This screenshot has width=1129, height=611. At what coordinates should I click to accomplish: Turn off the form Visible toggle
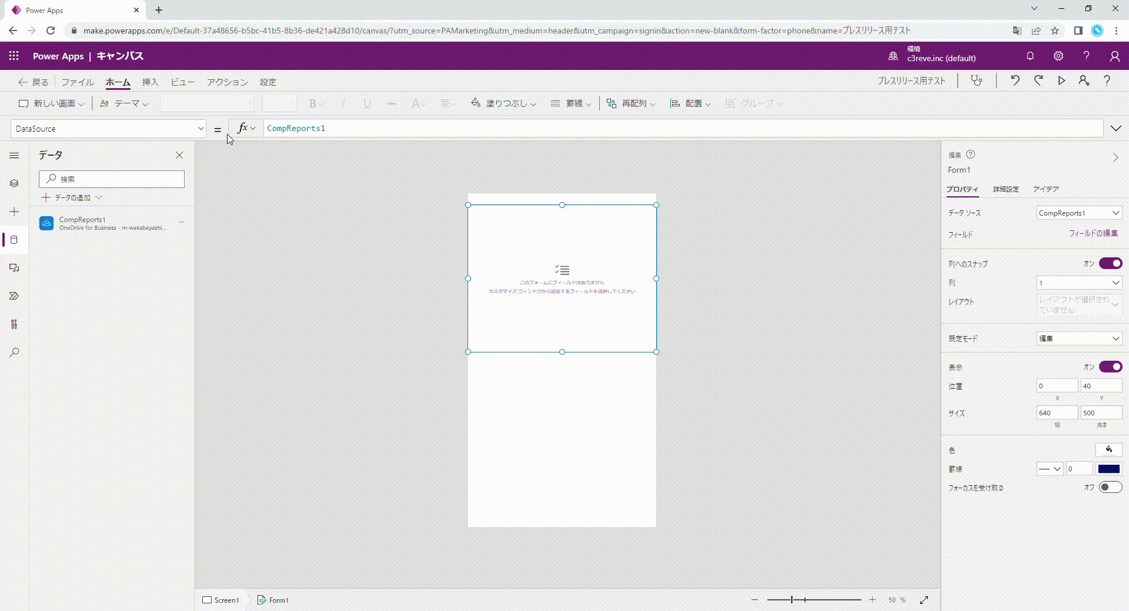coord(1110,367)
